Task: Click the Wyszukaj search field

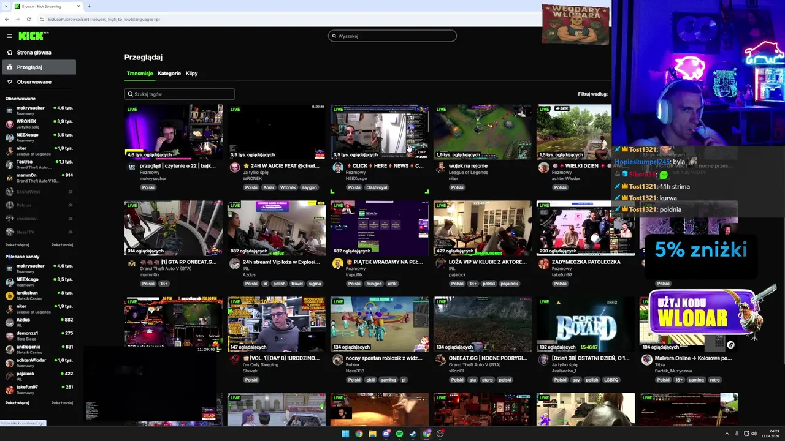Action: pyautogui.click(x=392, y=36)
